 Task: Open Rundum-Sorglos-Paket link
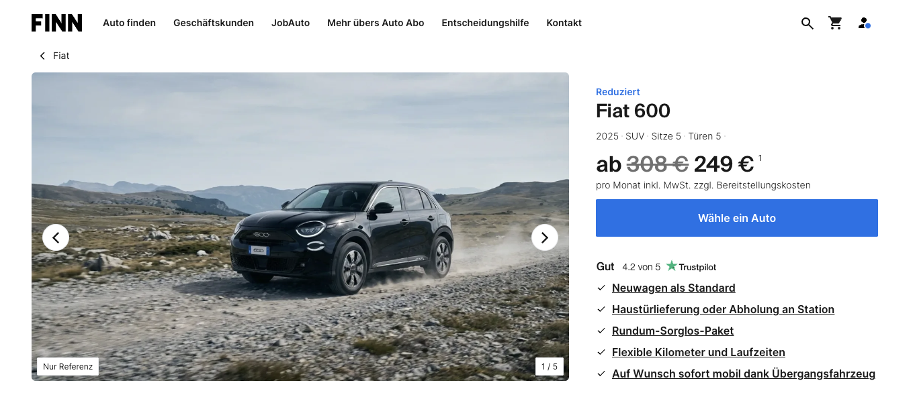[x=672, y=331]
